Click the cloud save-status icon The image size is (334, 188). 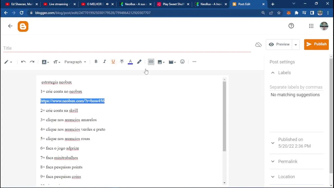pos(258,45)
